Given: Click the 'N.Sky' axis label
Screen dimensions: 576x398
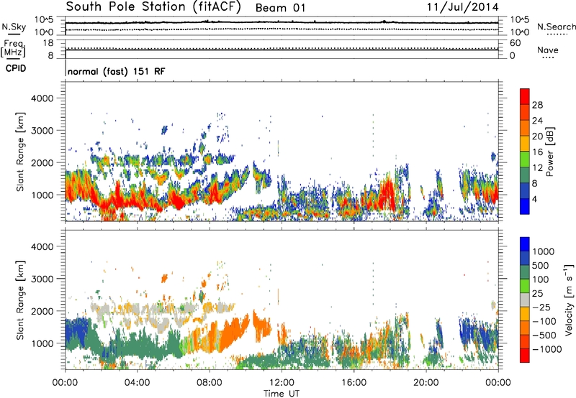Looking at the screenshot, I should coord(14,27).
